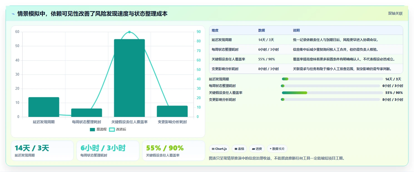
Task: Click the 说明 table column header
Action: tap(296, 30)
